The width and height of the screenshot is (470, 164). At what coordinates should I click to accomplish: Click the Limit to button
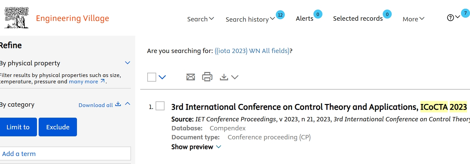tap(18, 127)
